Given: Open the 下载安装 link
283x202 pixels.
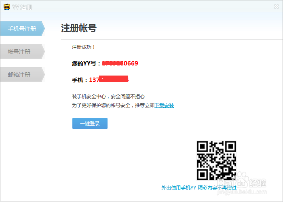Looking at the screenshot, I should coord(164,105).
